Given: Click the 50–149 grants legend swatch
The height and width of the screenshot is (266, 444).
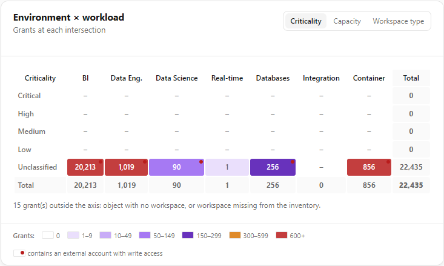Looking at the screenshot, I should coord(145,235).
